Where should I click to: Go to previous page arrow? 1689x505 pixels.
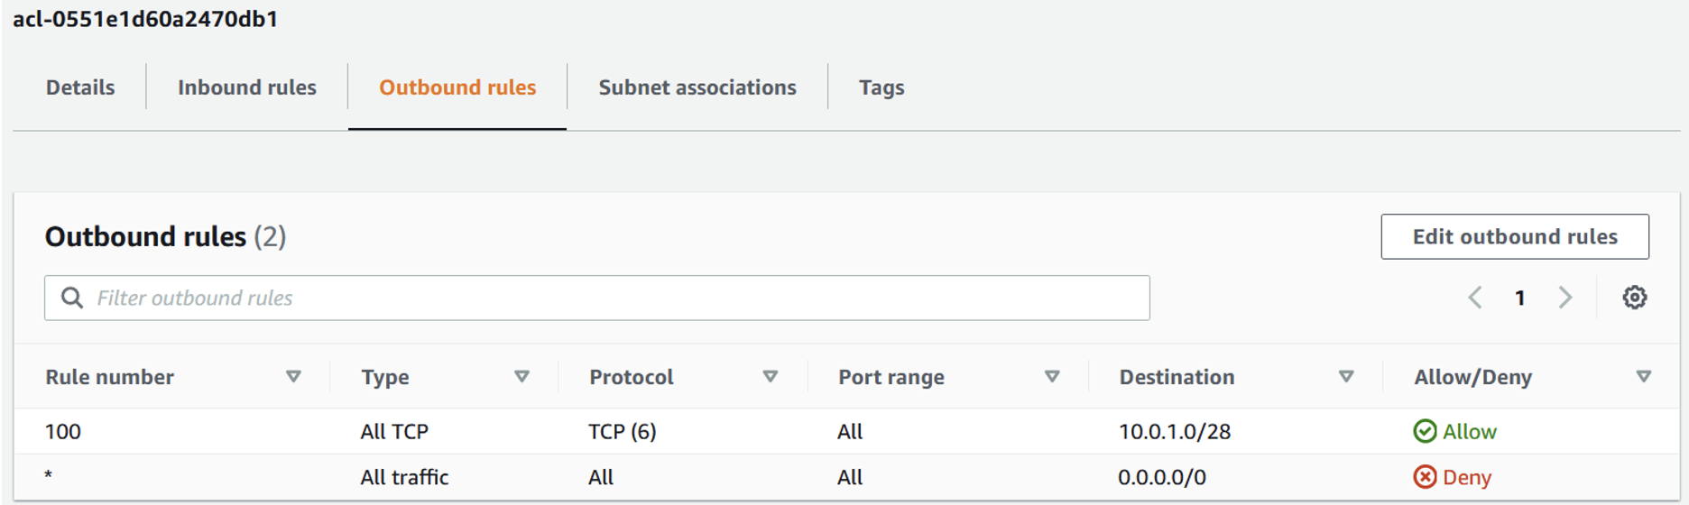[x=1475, y=298]
